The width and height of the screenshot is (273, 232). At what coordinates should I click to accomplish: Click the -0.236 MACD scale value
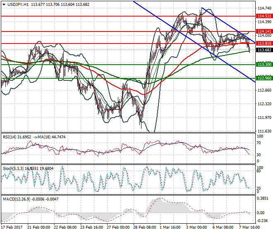pos(263,221)
